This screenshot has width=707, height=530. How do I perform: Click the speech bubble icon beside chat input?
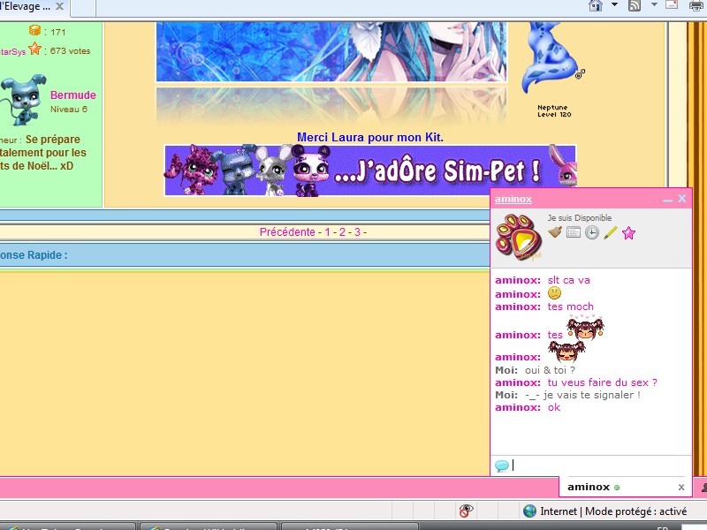[x=502, y=466]
